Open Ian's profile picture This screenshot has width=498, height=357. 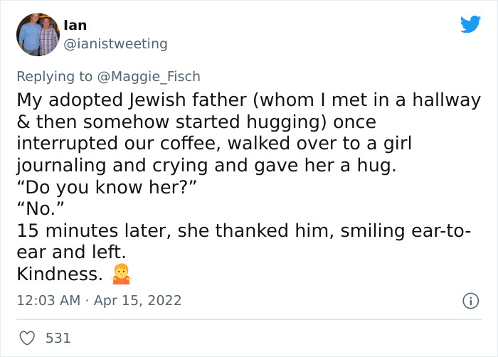coord(38,34)
